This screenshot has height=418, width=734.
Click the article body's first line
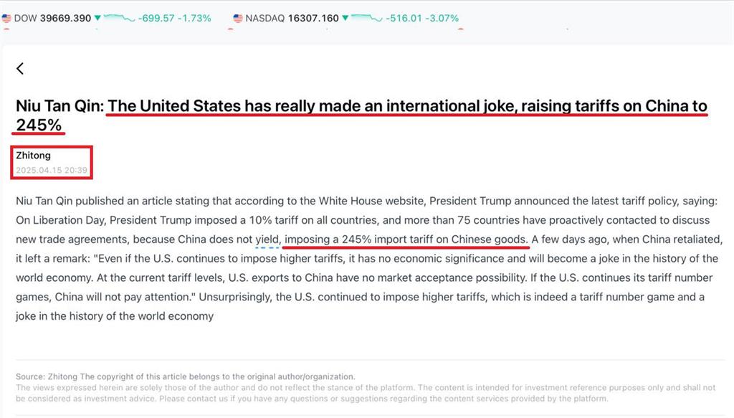click(366, 201)
